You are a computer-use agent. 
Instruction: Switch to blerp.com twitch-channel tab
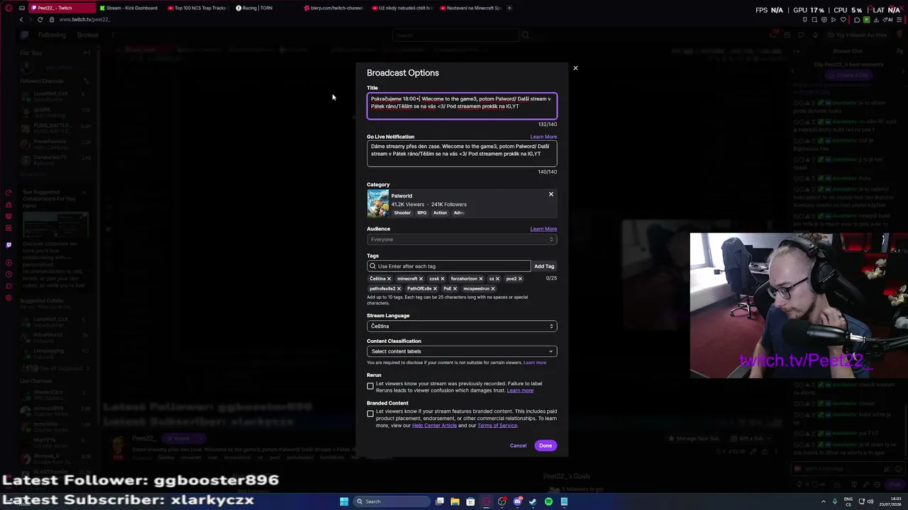pos(334,8)
